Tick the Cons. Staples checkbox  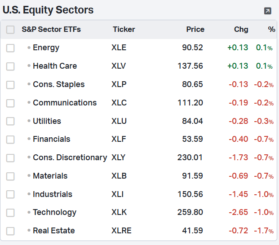coord(10,85)
